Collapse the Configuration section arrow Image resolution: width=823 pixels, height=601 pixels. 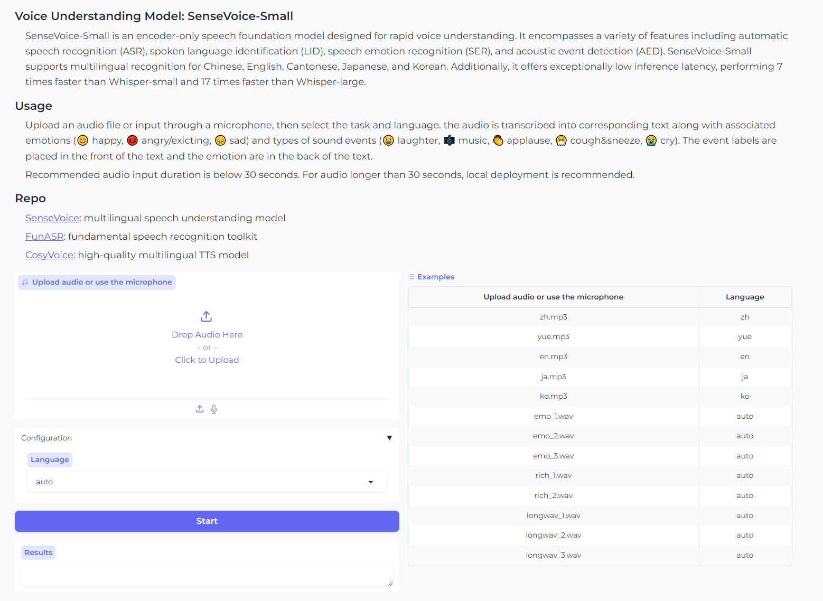coord(389,438)
